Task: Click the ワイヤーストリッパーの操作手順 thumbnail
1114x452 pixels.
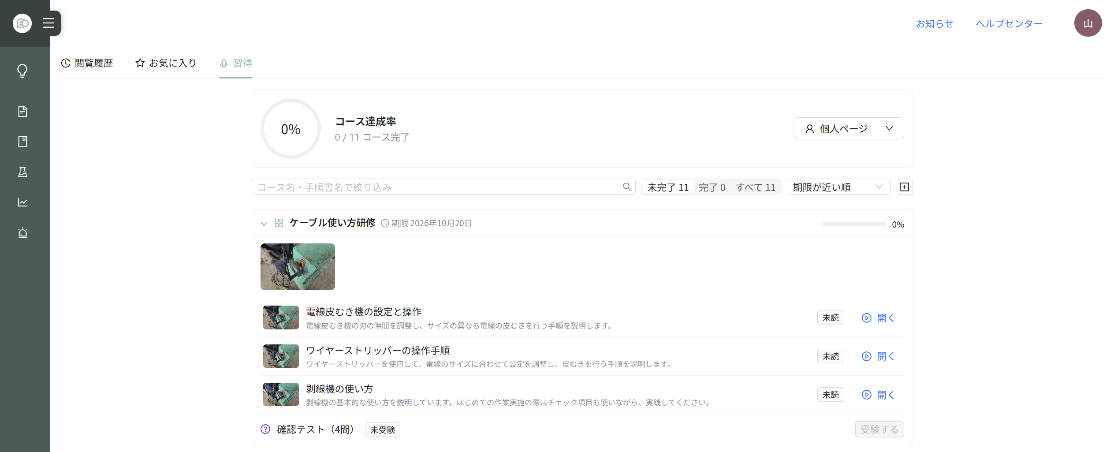Action: tap(281, 356)
